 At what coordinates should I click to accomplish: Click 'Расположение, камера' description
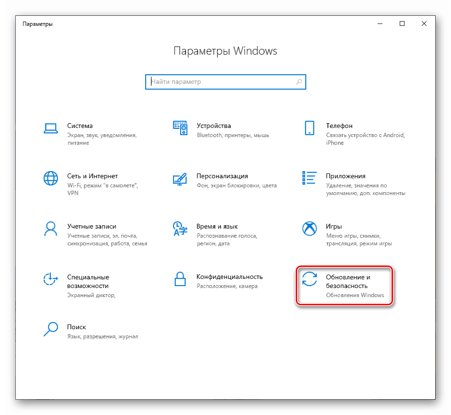(227, 286)
